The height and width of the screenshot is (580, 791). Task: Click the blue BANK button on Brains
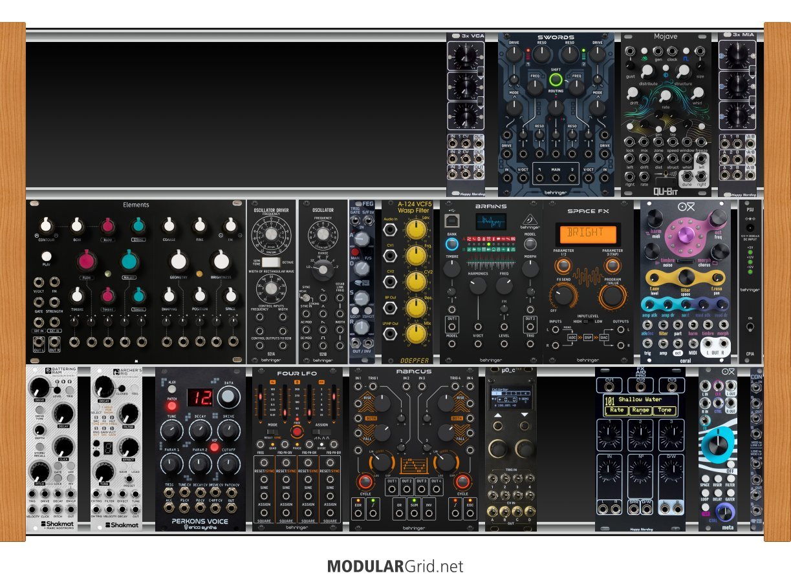(452, 243)
